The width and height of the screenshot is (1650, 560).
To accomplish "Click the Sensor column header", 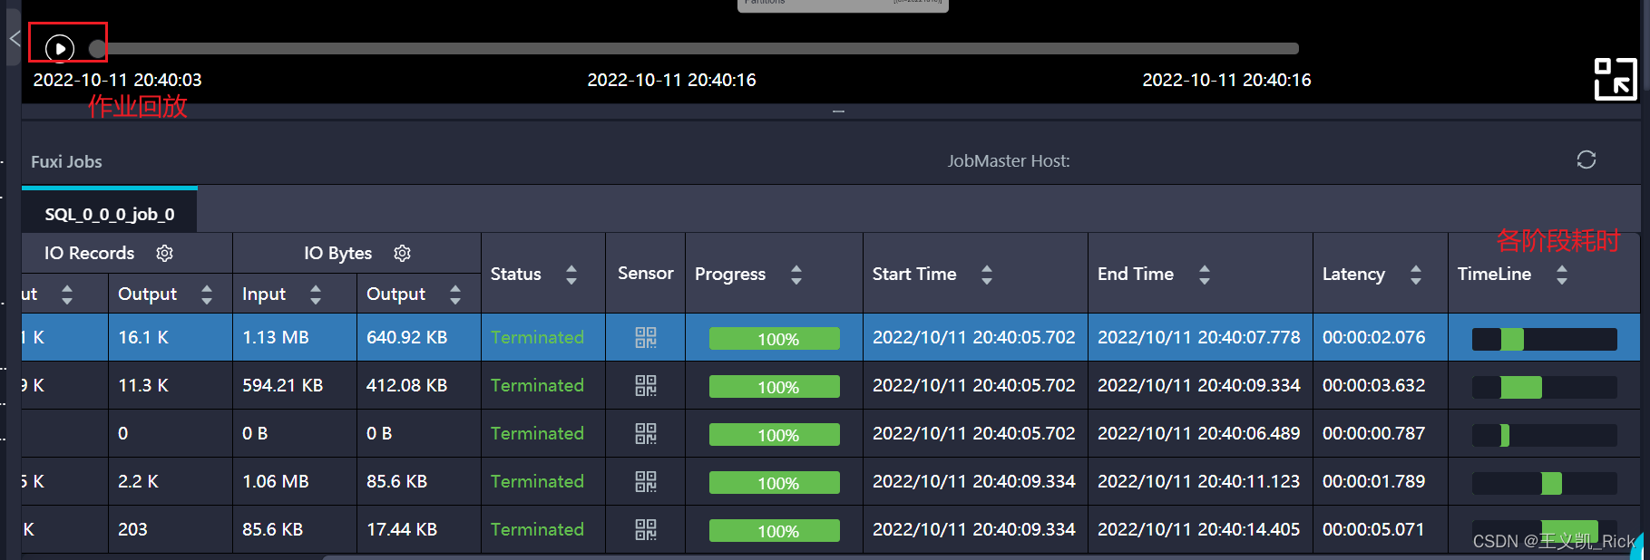I will click(x=646, y=274).
